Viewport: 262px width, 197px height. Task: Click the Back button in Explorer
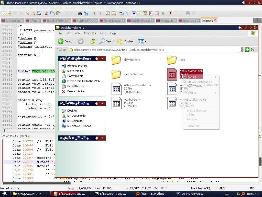64,41
